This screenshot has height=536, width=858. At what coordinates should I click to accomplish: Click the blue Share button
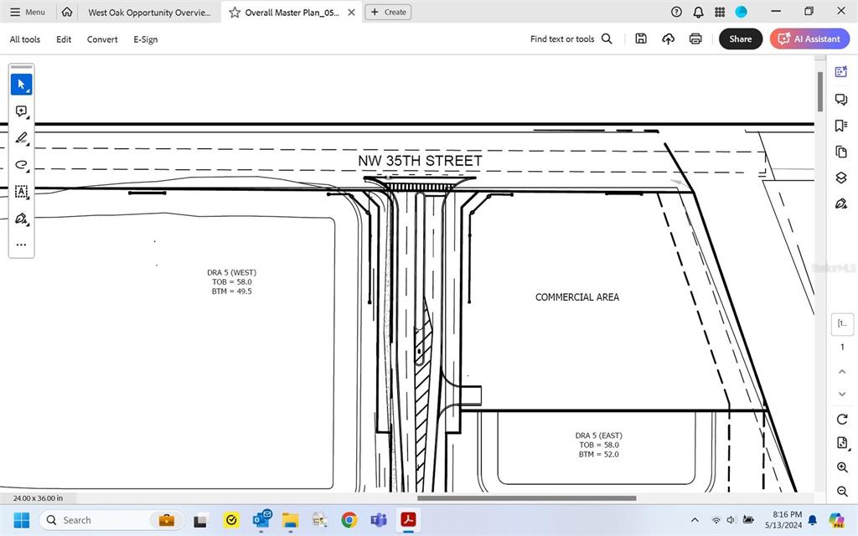tap(740, 39)
